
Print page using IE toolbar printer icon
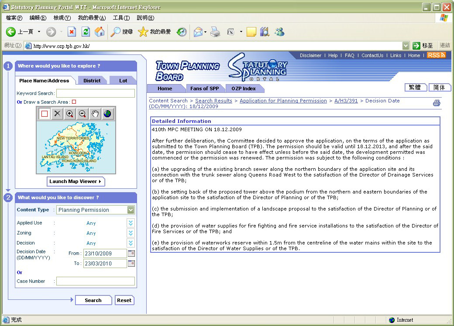[x=215, y=32]
